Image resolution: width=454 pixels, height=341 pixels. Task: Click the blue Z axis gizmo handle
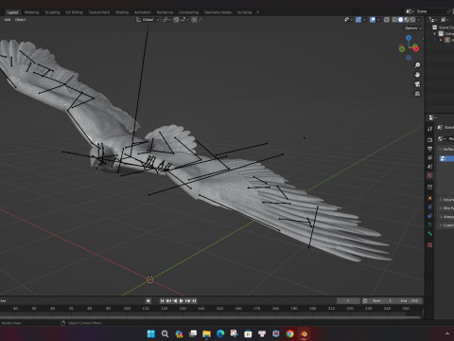click(409, 38)
